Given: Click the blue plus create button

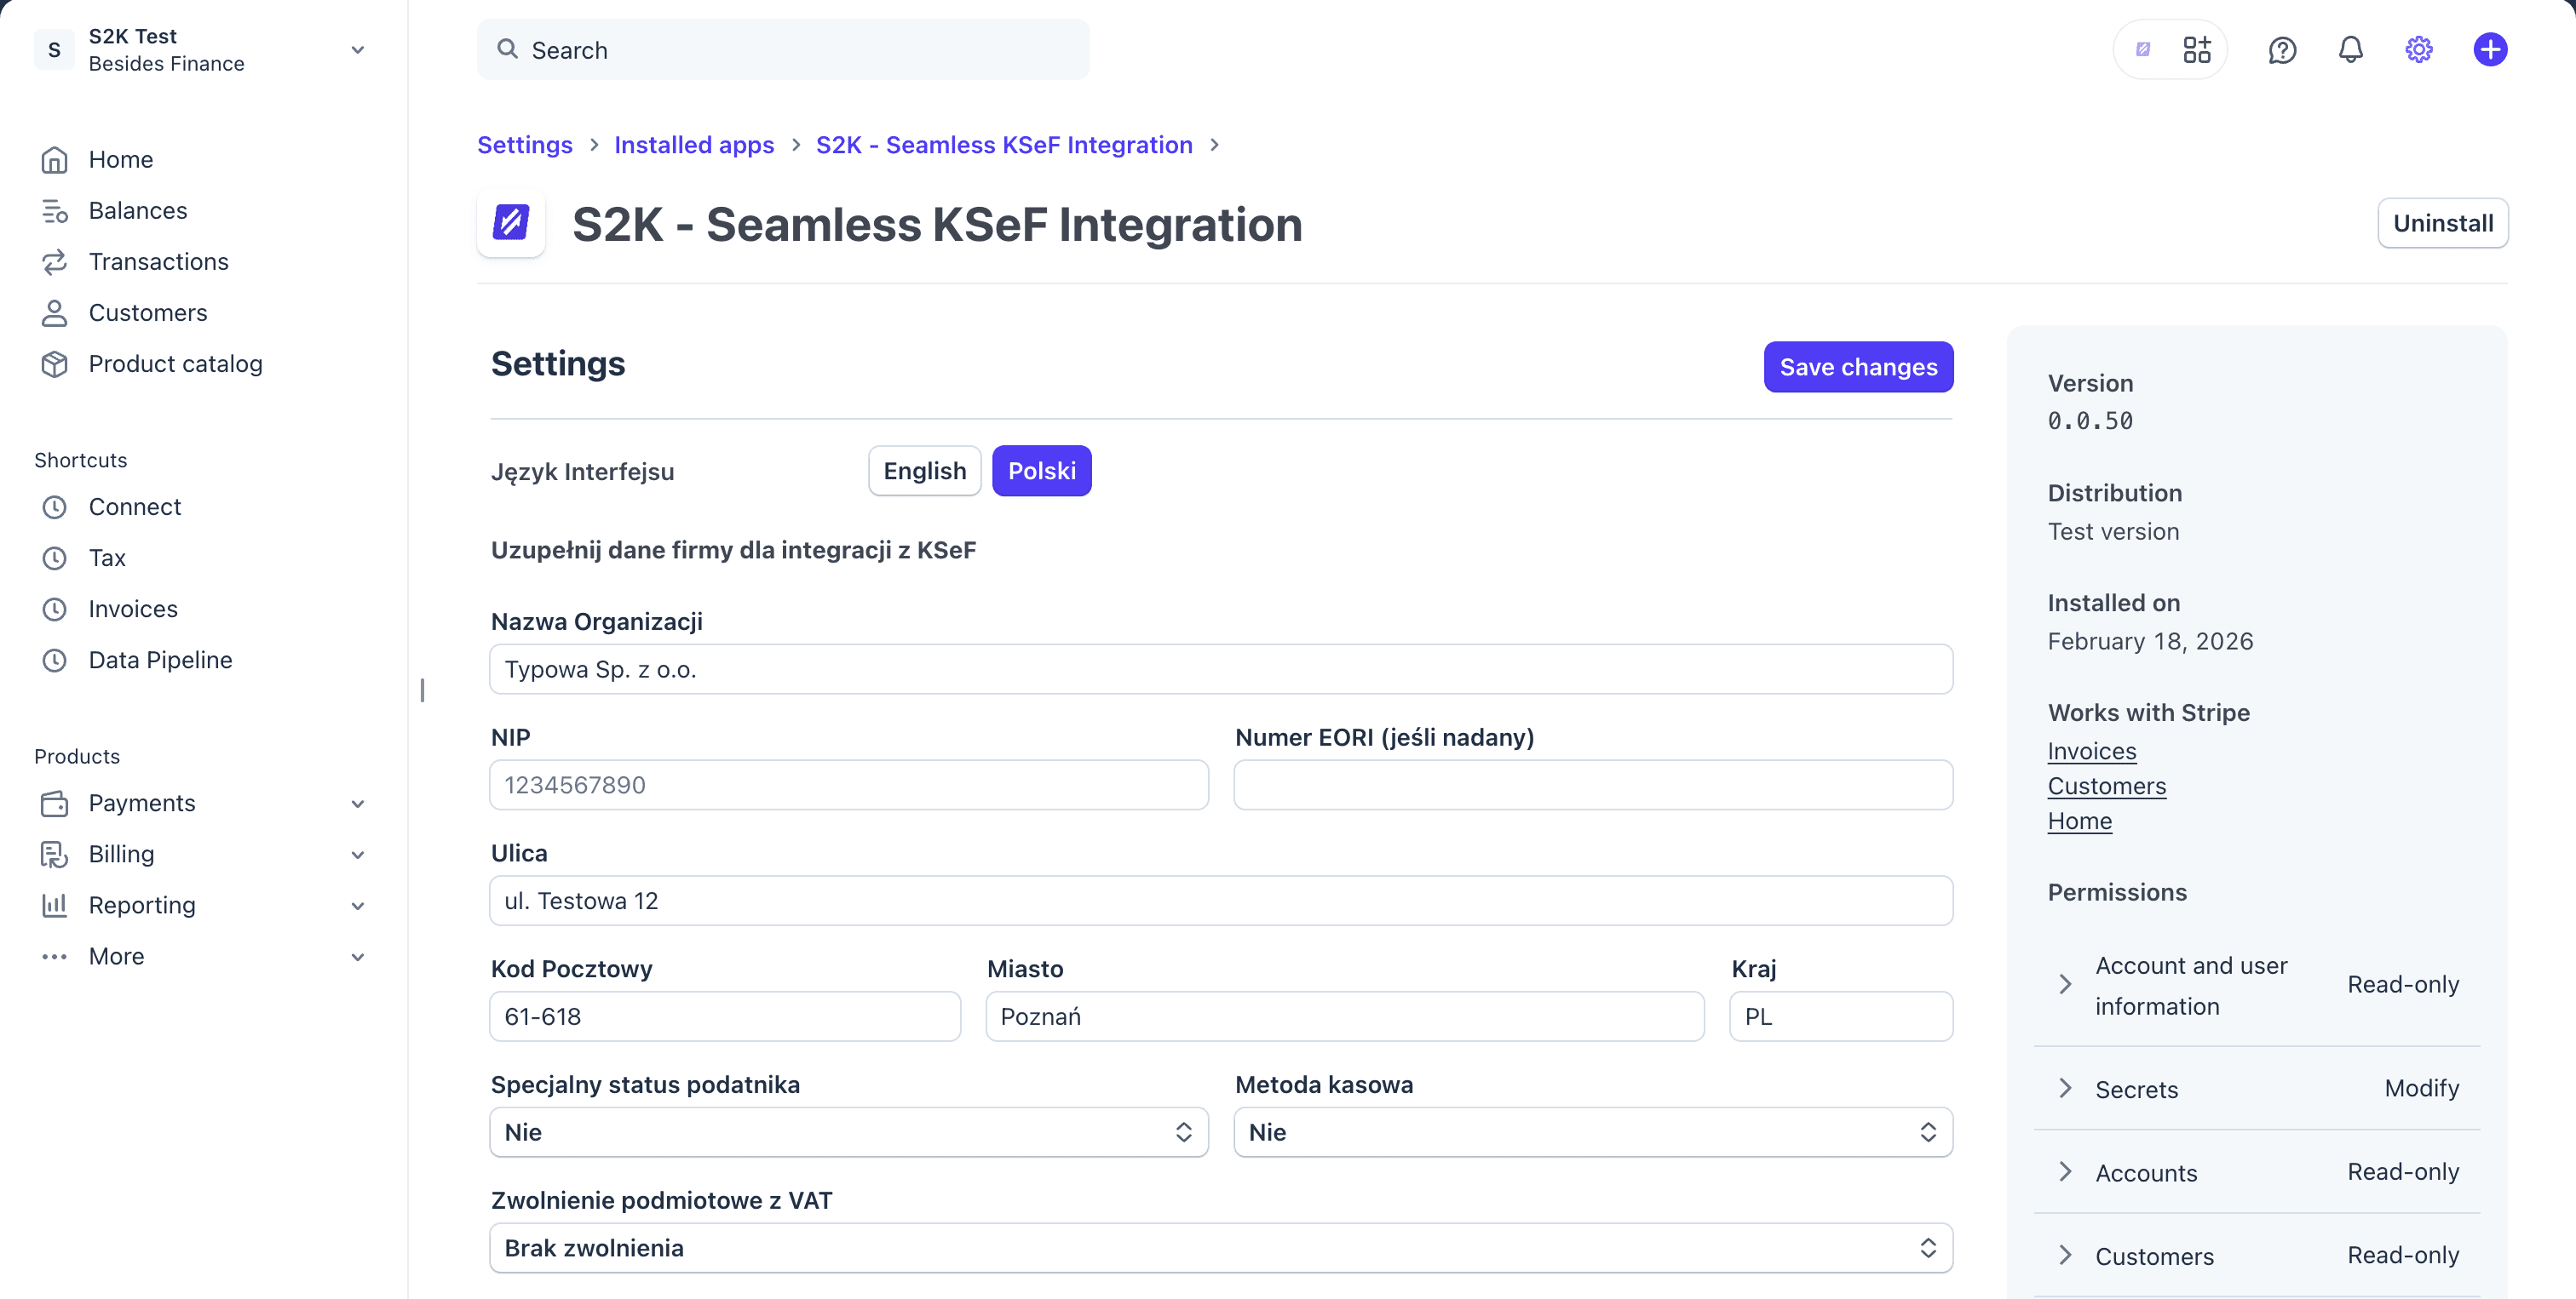Looking at the screenshot, I should coord(2490,49).
